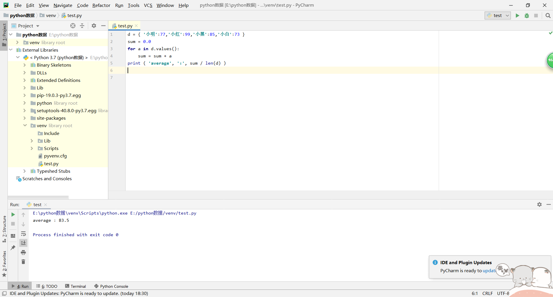Run the test configuration from the top toolbar
The width and height of the screenshot is (553, 297).
coord(517,16)
